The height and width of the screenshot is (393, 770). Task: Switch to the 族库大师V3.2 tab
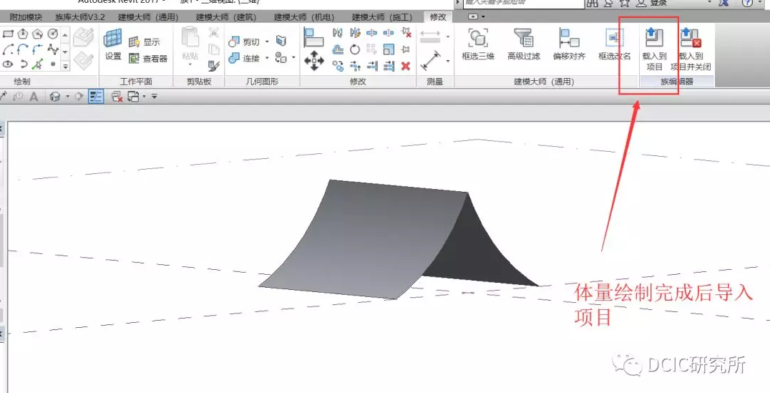80,17
